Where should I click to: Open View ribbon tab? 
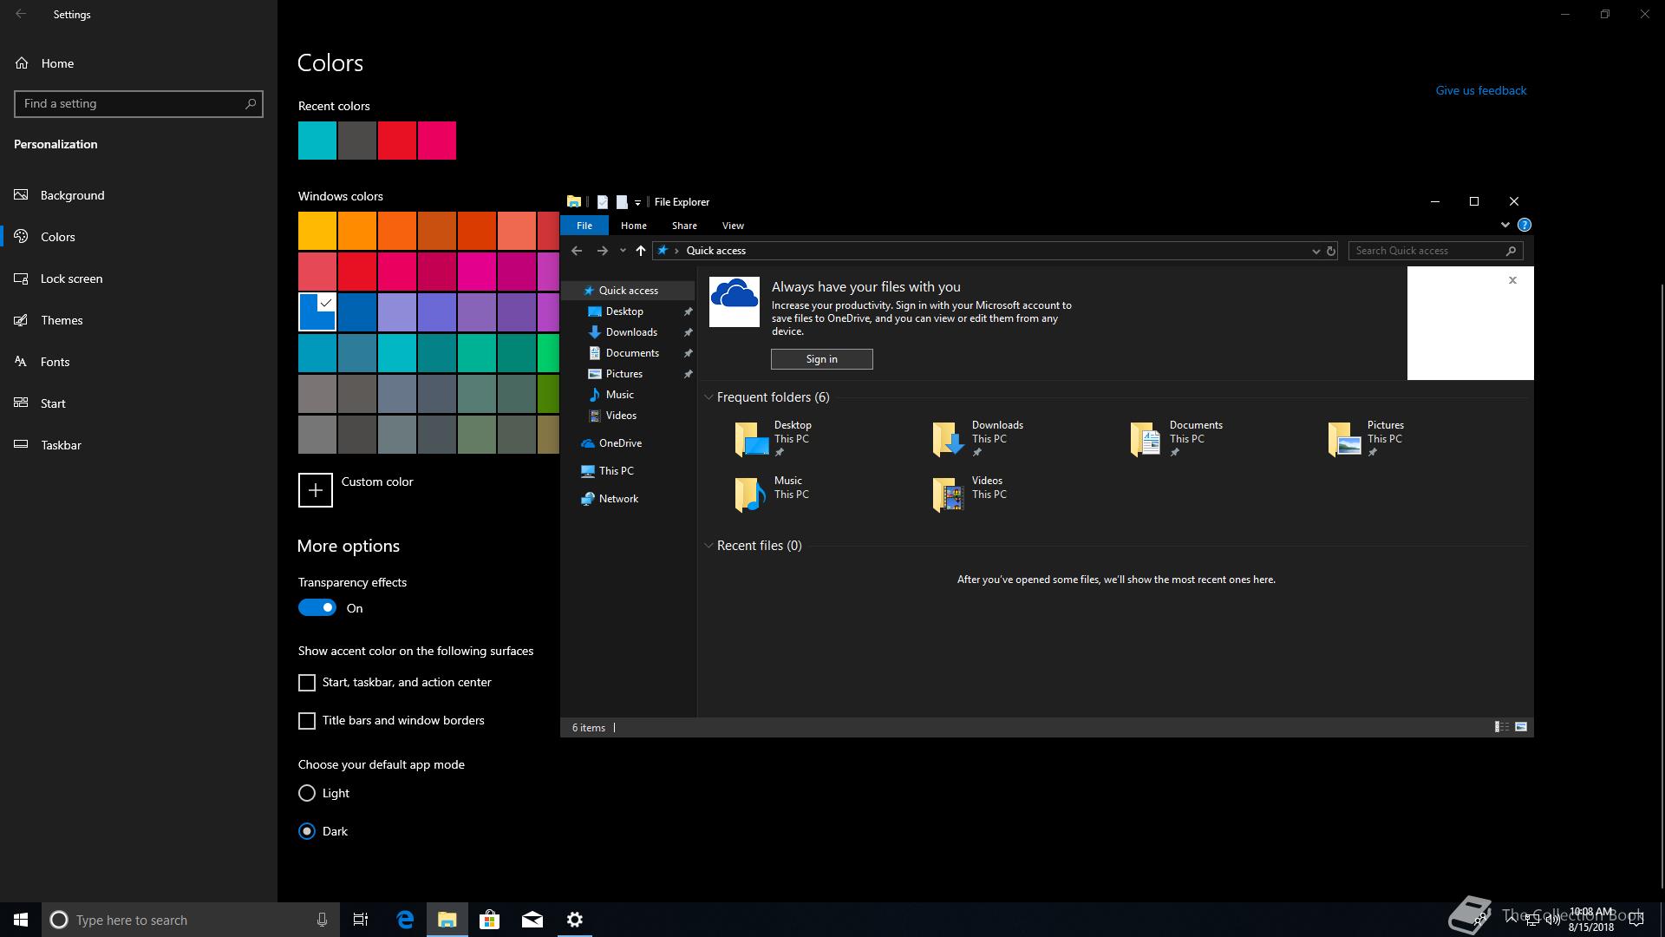[733, 226]
